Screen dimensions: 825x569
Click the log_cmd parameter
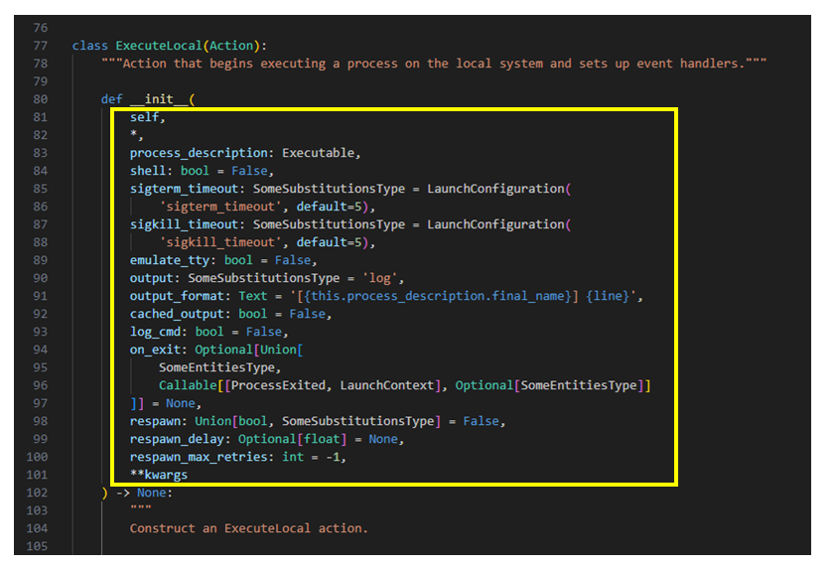point(155,332)
